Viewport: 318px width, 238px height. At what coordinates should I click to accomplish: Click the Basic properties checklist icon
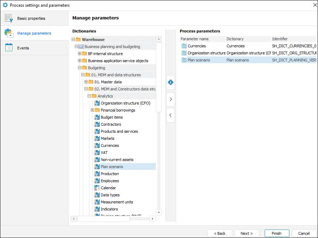pos(9,18)
